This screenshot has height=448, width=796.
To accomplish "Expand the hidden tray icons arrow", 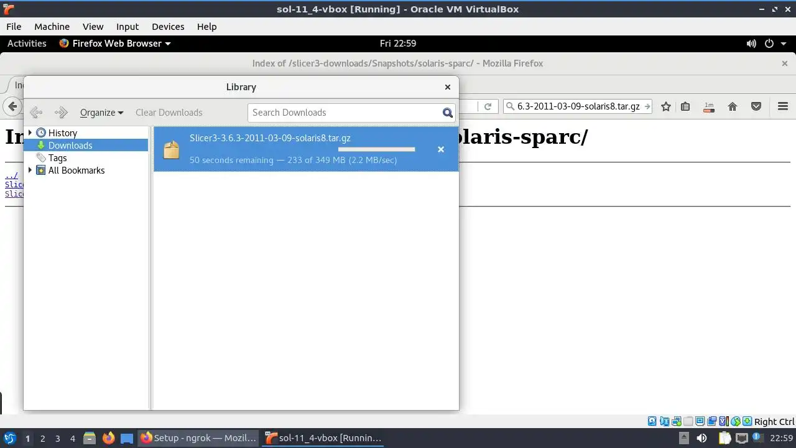I will pos(684,437).
